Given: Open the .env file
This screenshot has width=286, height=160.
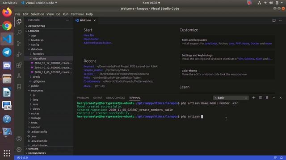Looking at the screenshot, I should point(49,136).
